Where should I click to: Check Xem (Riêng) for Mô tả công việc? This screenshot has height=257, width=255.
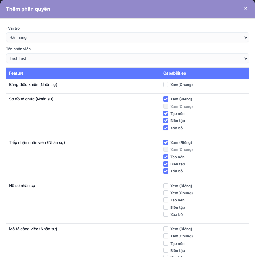tap(166, 229)
